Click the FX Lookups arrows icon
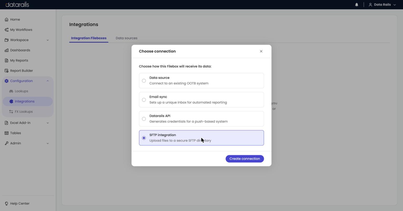This screenshot has height=211, width=403. point(11,112)
